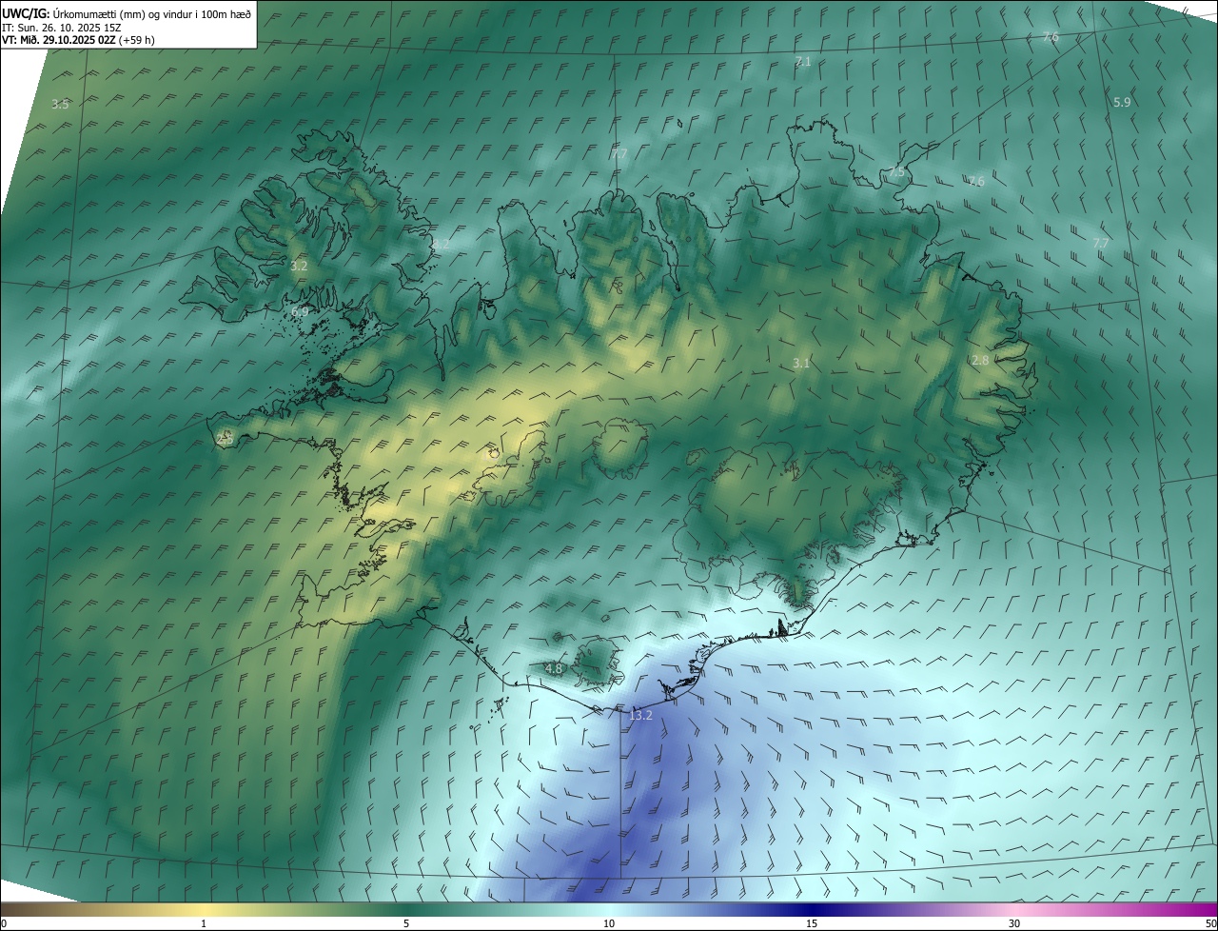This screenshot has width=1218, height=931.
Task: Click the '10' tick on the color scale
Action: [x=609, y=923]
